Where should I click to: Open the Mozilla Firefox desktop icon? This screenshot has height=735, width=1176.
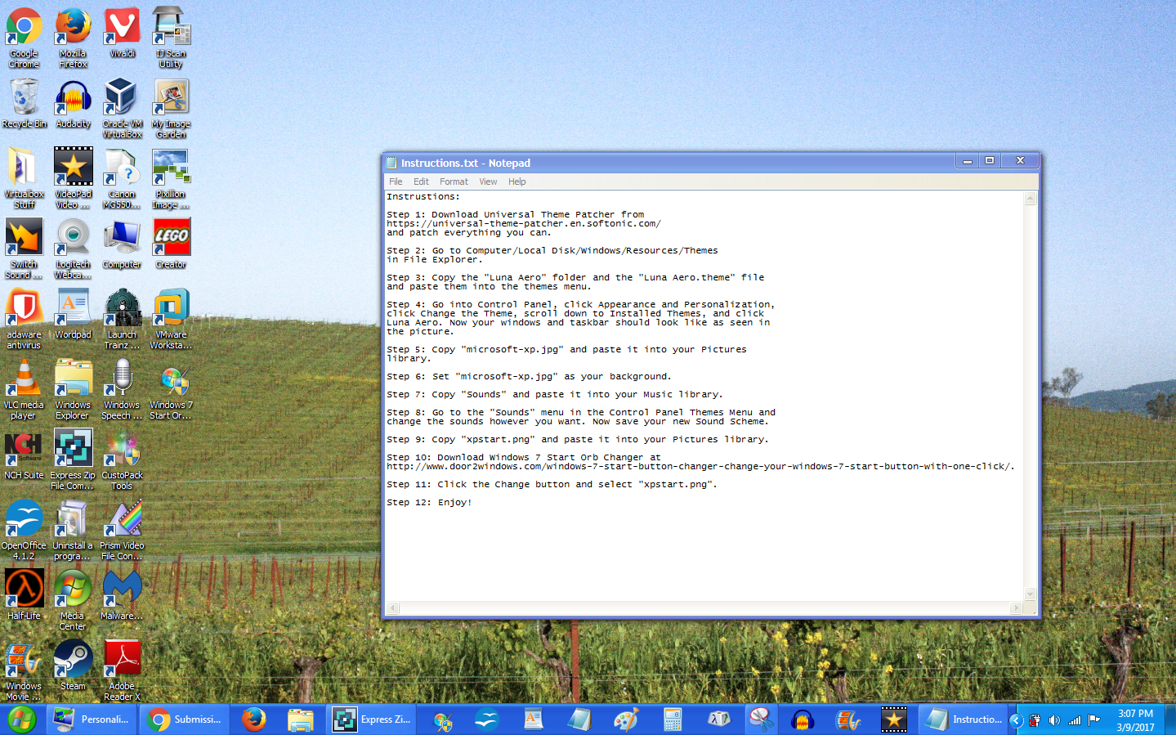(x=73, y=38)
